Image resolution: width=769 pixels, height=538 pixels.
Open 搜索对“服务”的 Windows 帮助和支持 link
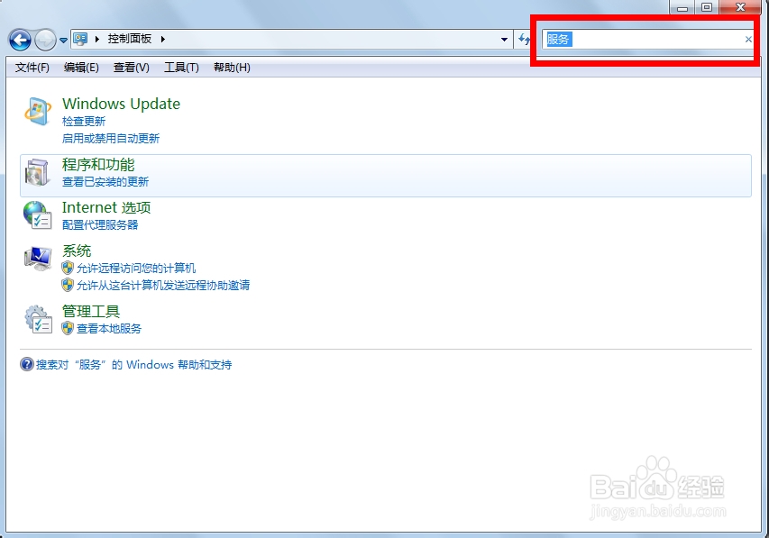pos(134,365)
